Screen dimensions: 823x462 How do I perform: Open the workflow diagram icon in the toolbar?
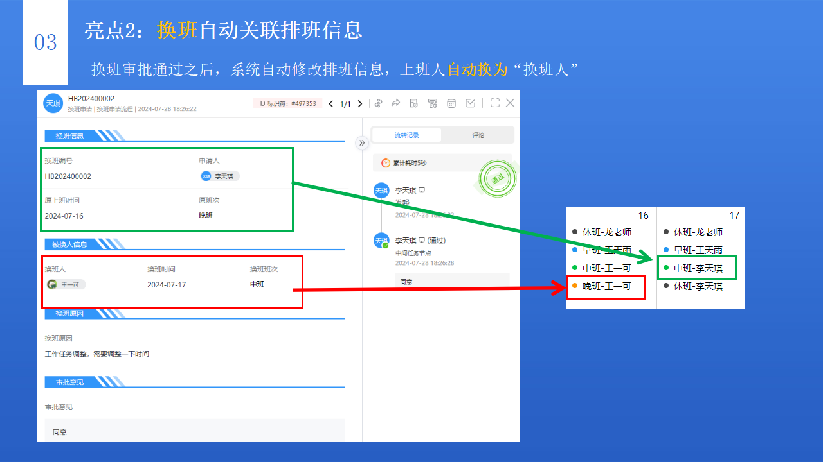coord(379,103)
